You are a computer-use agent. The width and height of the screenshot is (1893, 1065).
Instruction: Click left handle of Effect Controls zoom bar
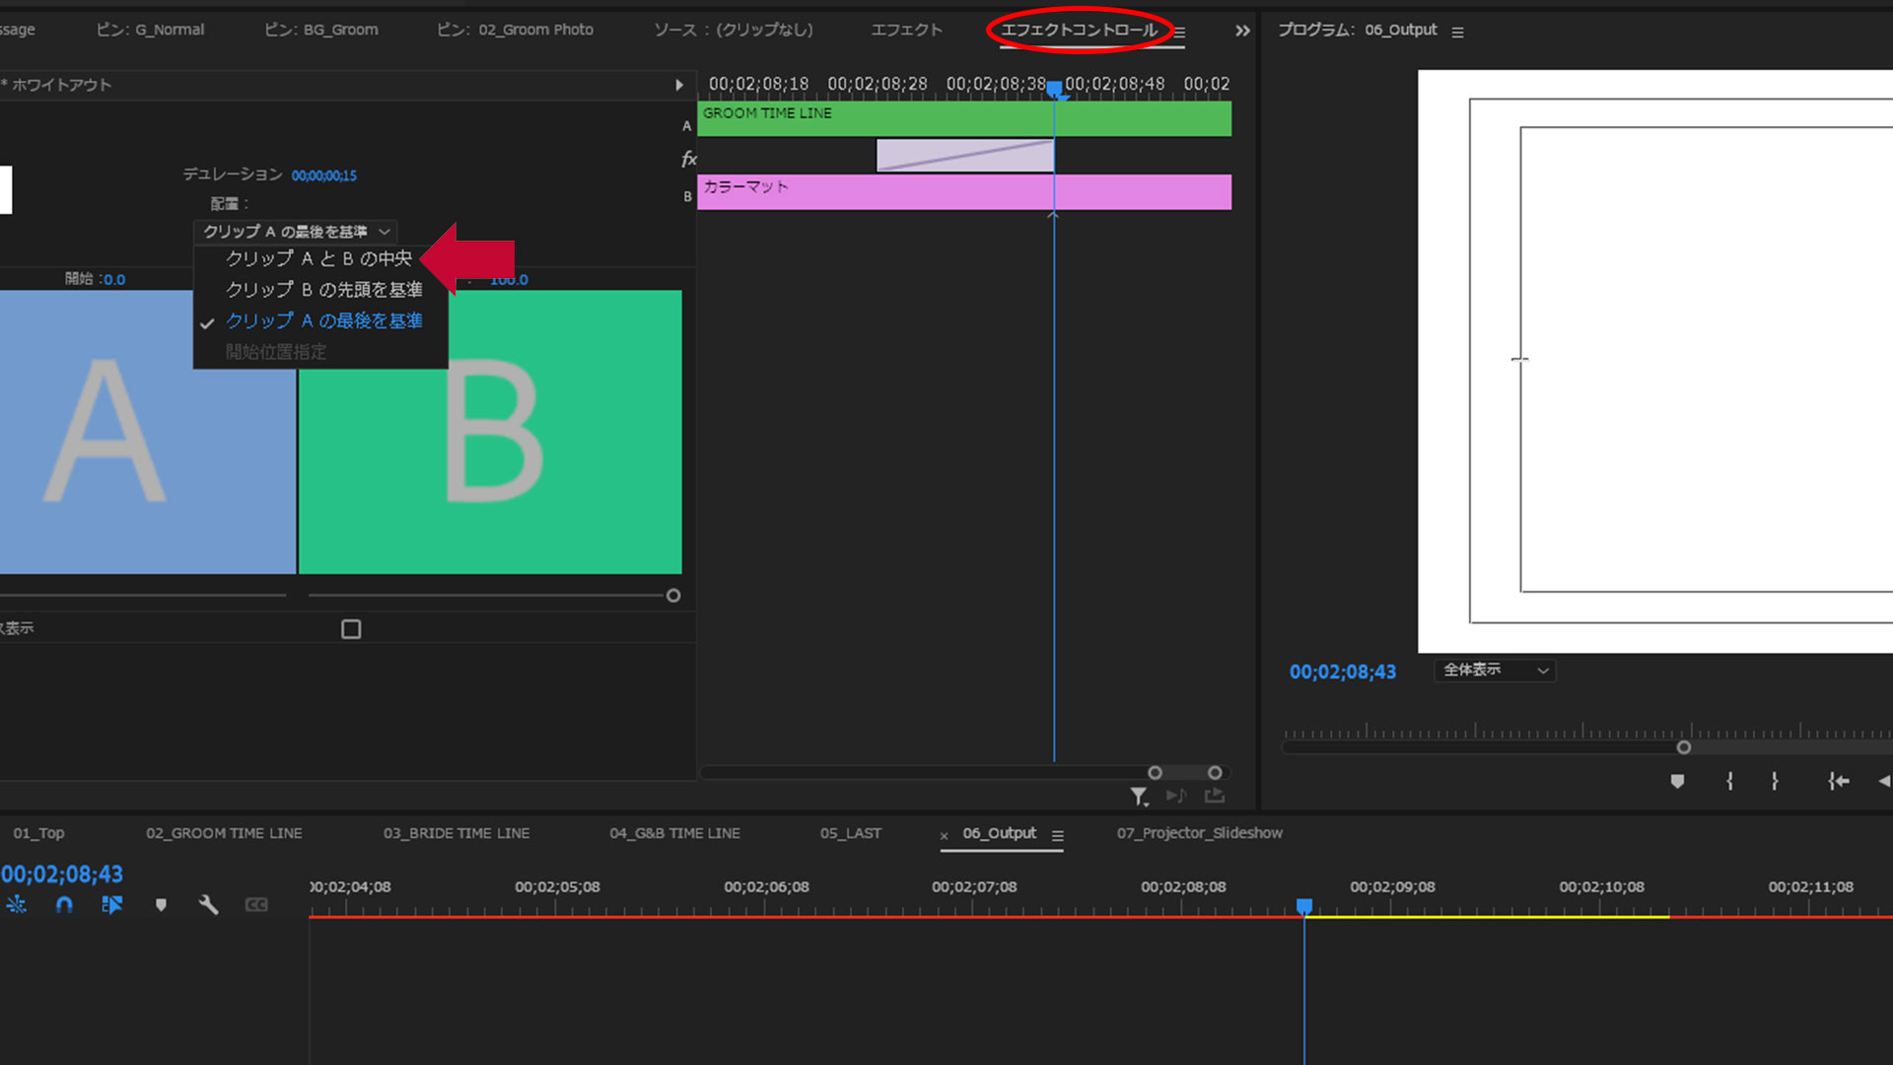pyautogui.click(x=1155, y=773)
